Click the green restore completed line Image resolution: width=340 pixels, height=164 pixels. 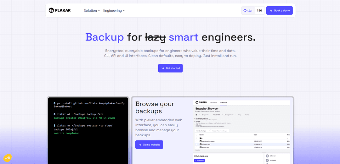(66, 133)
